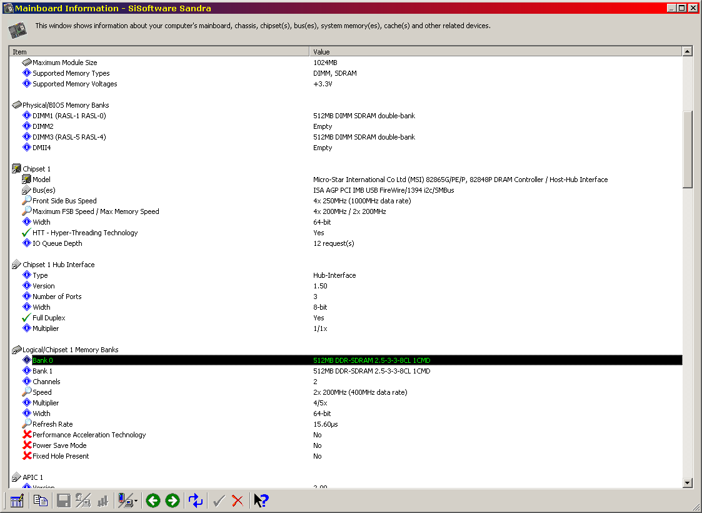Screen dimensions: 702x513
Task: Click the green check beside Full Duplex
Action: (x=26, y=318)
